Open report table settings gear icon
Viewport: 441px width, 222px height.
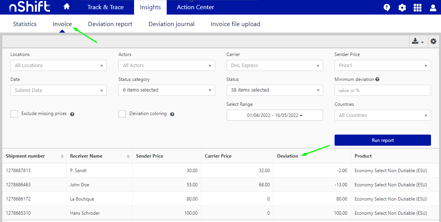(x=433, y=41)
